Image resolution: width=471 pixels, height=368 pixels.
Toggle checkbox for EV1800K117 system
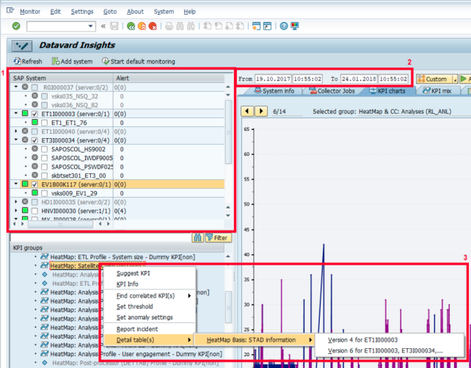[x=34, y=184]
